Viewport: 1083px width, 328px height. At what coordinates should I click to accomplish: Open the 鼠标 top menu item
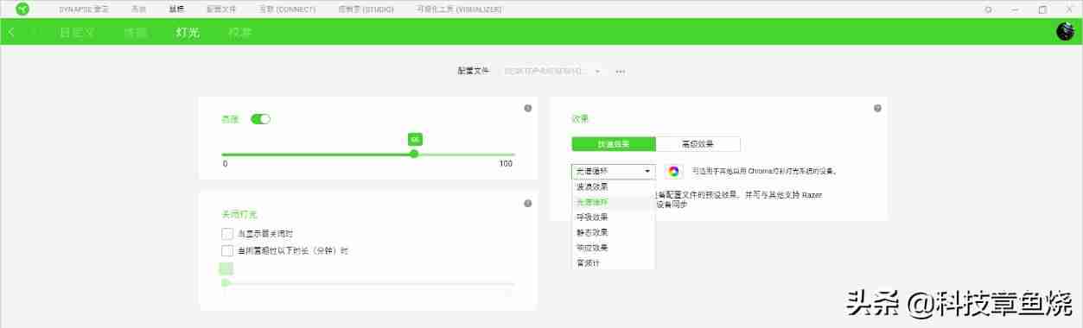tap(176, 9)
